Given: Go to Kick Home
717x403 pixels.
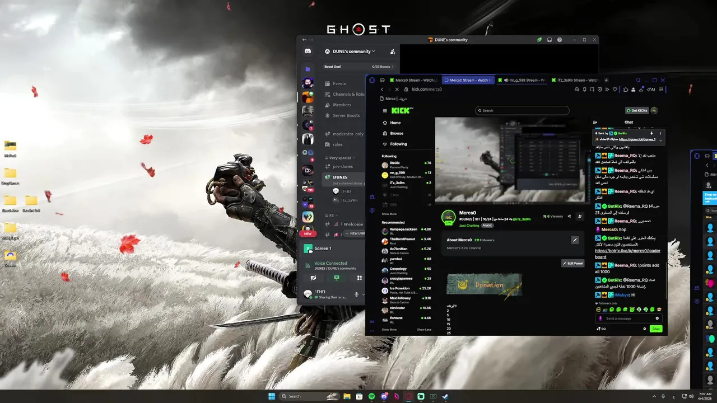Looking at the screenshot, I should [x=391, y=123].
